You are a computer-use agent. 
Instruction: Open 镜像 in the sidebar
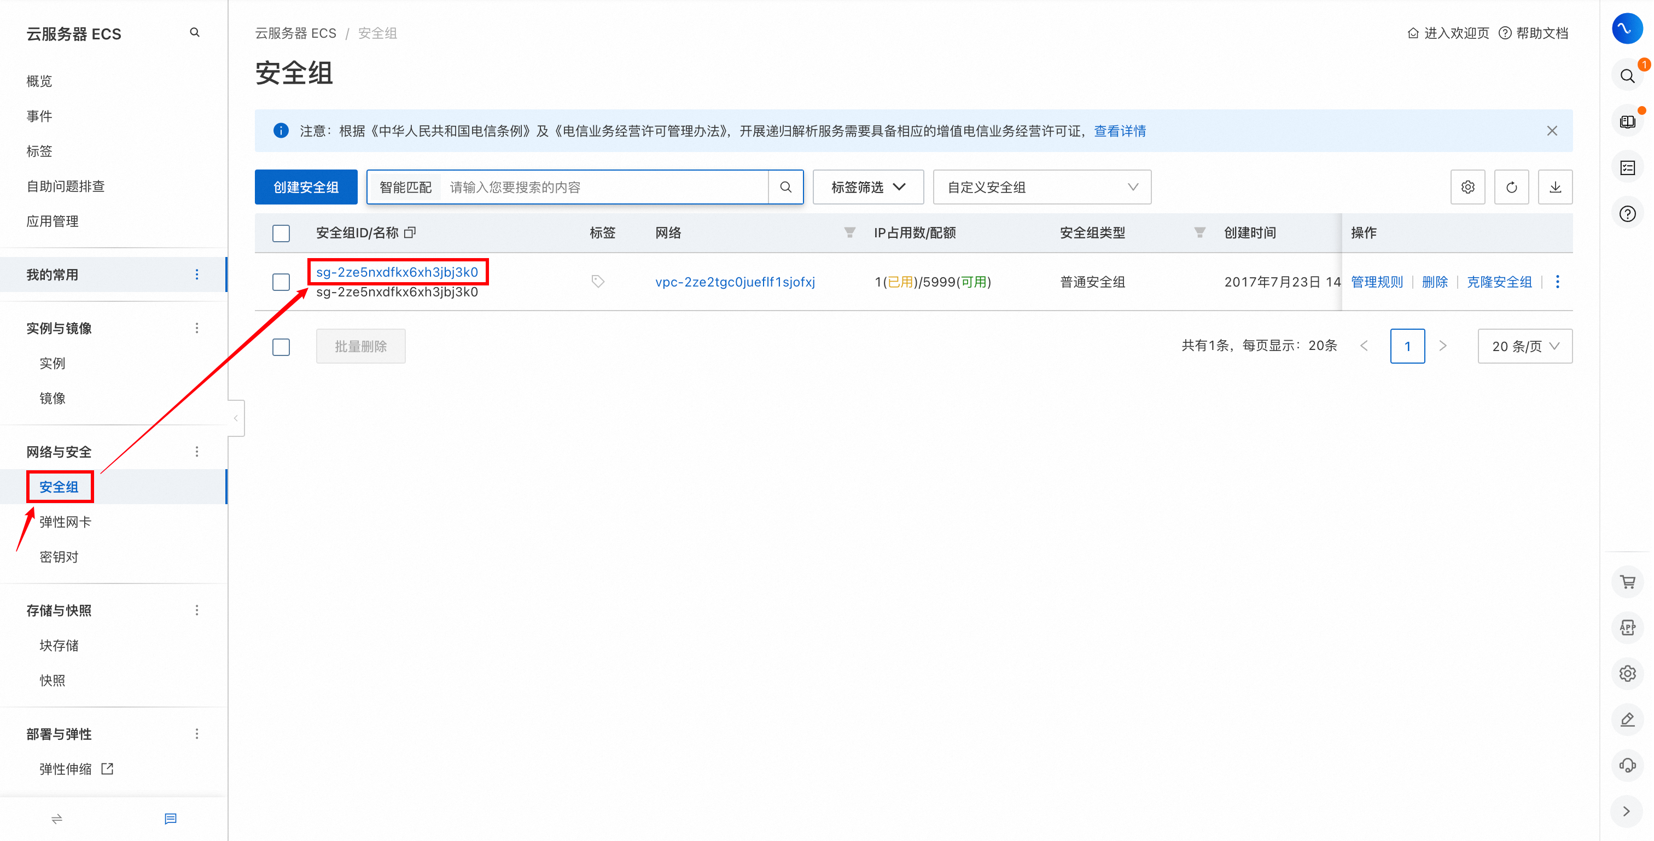click(52, 399)
